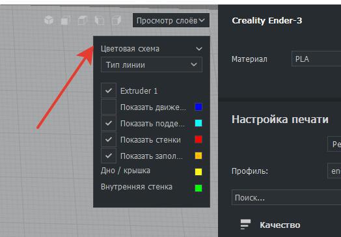Click the red walls color swatch
Screen dimensions: 341x237
198,139
